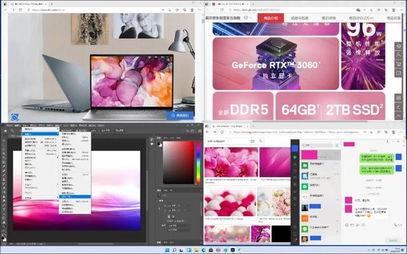The height and width of the screenshot is (254, 407).
Task: Click the screenshot scissors icon in WeChat
Action: 357,225
